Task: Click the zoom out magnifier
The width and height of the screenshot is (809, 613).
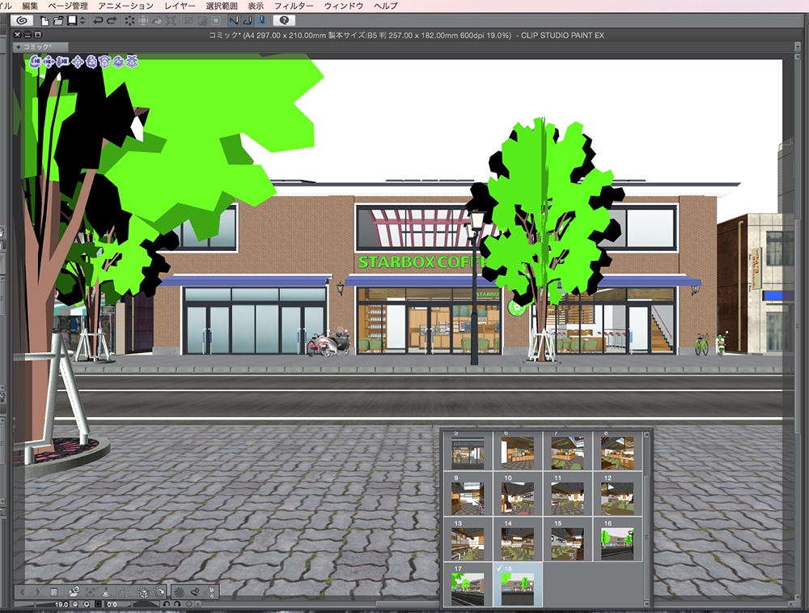Action: (x=75, y=604)
